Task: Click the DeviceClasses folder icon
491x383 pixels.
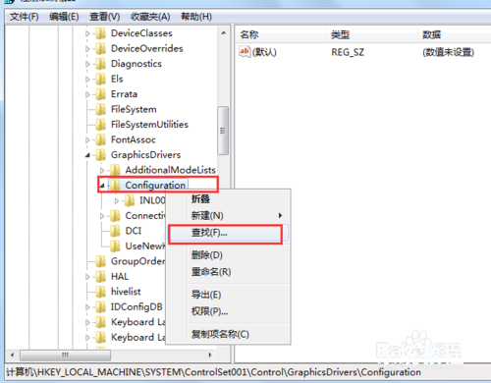Action: (101, 33)
